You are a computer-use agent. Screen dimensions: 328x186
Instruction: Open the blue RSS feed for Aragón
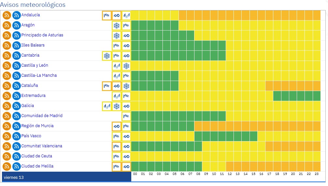[x=16, y=25]
